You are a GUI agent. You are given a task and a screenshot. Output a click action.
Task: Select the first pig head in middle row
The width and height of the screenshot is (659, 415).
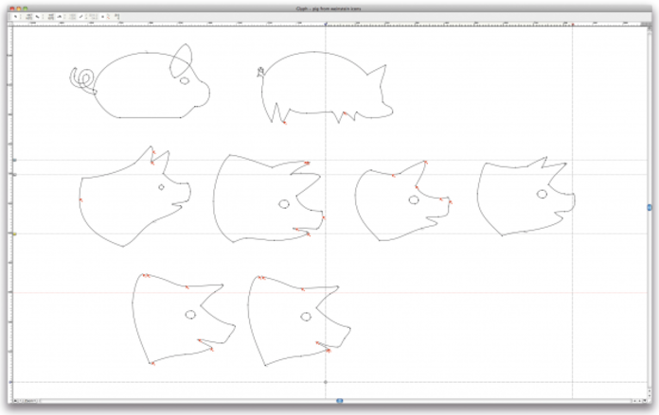pyautogui.click(x=134, y=197)
